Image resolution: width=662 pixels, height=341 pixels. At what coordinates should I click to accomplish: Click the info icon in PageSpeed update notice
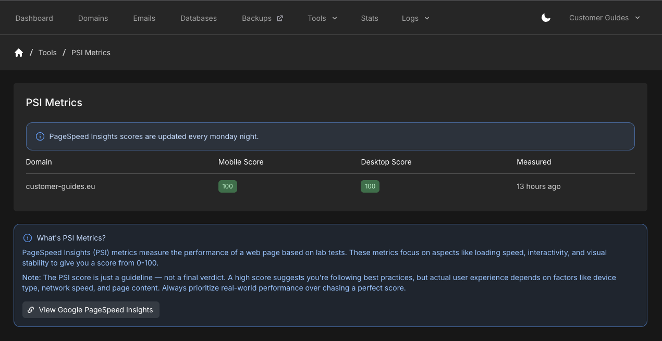(40, 136)
